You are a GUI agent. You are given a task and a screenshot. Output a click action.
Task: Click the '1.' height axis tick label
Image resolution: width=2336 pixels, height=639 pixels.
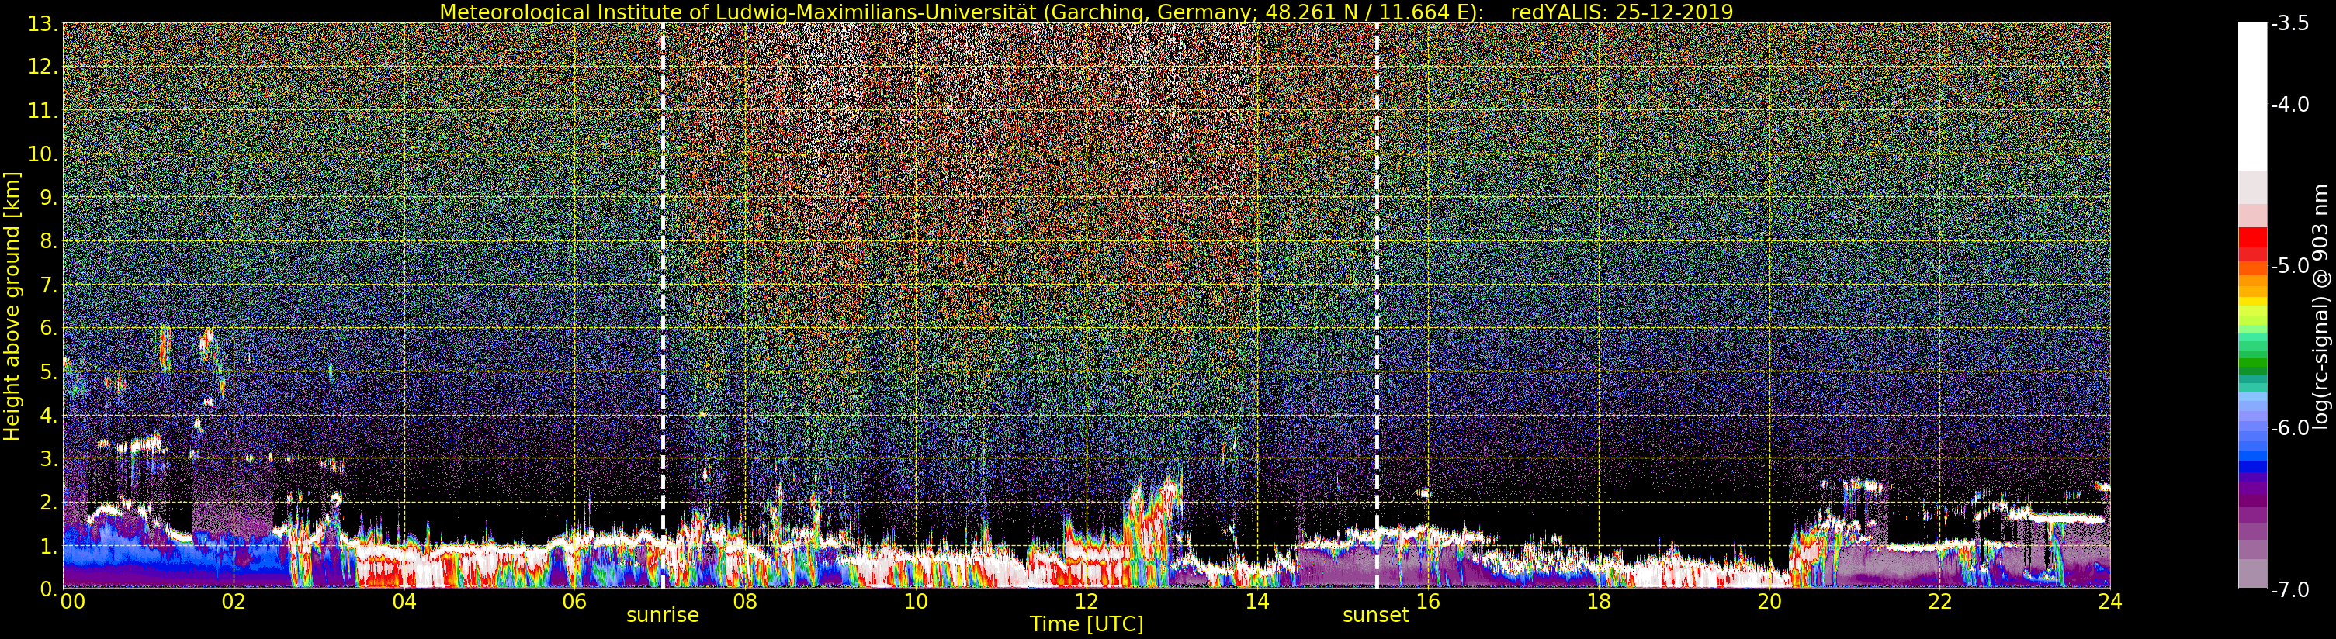point(49,546)
